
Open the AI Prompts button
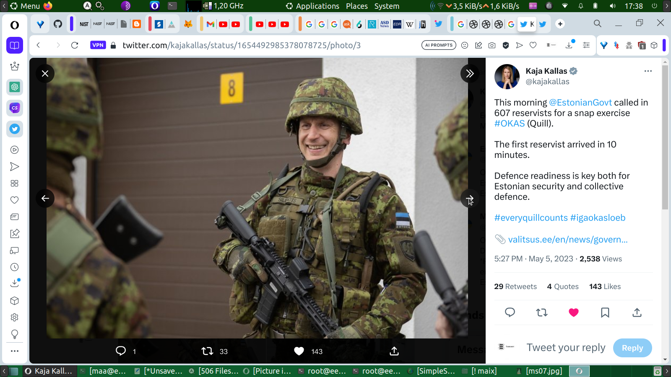click(439, 45)
